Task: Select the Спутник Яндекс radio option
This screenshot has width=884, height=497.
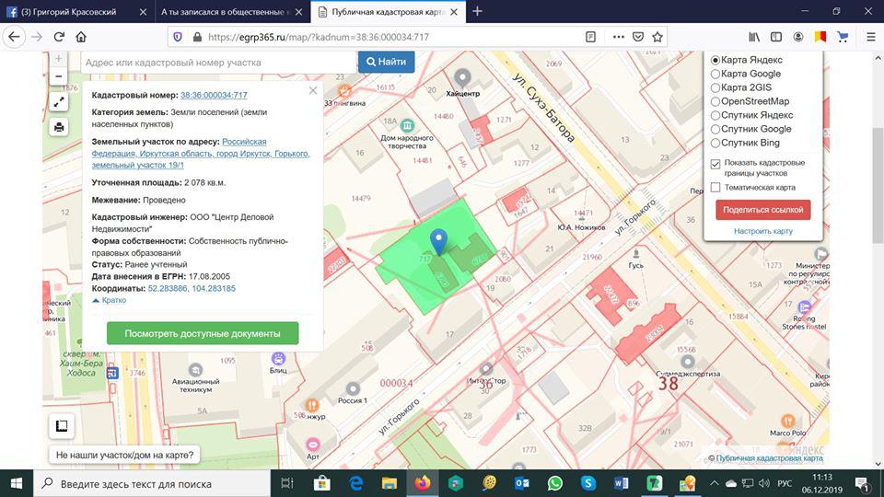Action: [x=715, y=115]
